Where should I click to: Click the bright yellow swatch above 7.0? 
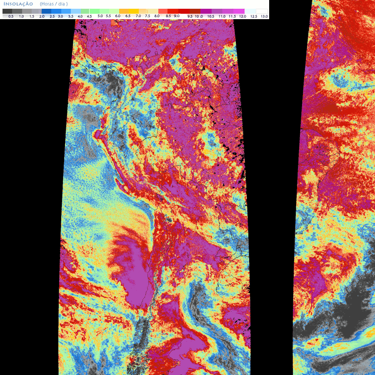pos(134,11)
